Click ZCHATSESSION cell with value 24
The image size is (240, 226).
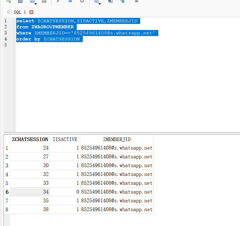pyautogui.click(x=30, y=148)
